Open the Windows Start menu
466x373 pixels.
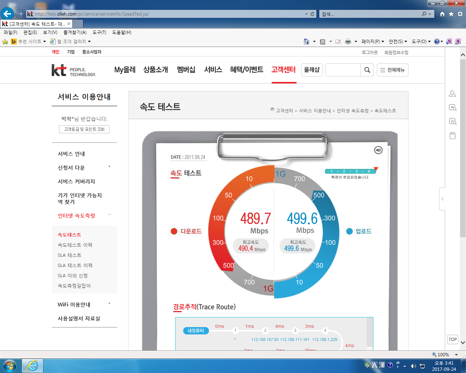pyautogui.click(x=9, y=365)
